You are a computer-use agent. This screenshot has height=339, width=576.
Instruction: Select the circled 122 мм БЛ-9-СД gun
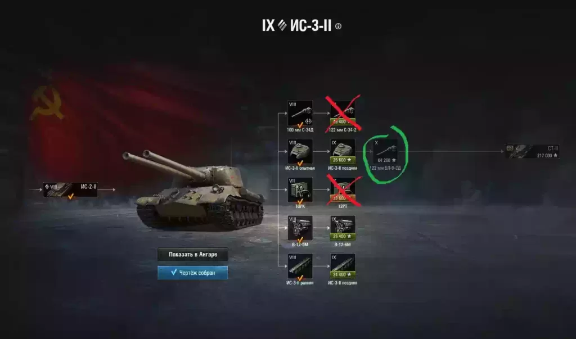[385, 152]
